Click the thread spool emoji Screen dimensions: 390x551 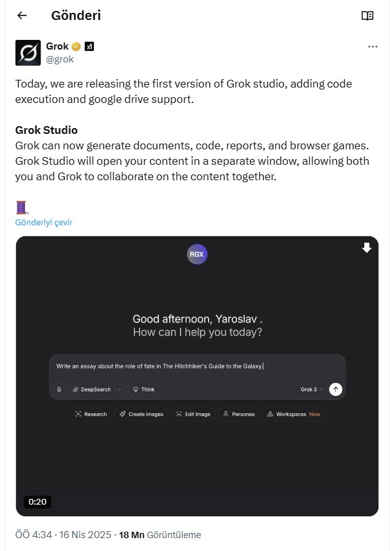[x=22, y=207]
